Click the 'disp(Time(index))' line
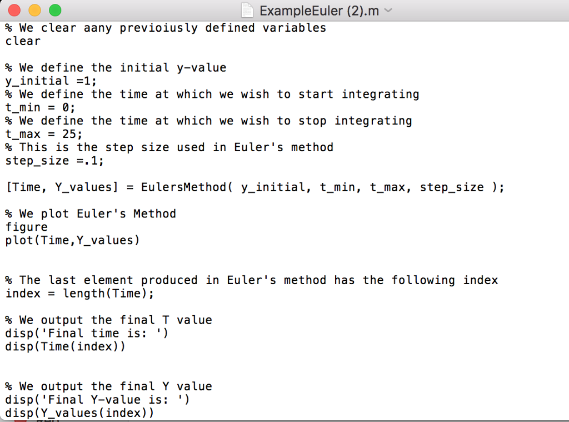This screenshot has height=422, width=569. pos(65,347)
